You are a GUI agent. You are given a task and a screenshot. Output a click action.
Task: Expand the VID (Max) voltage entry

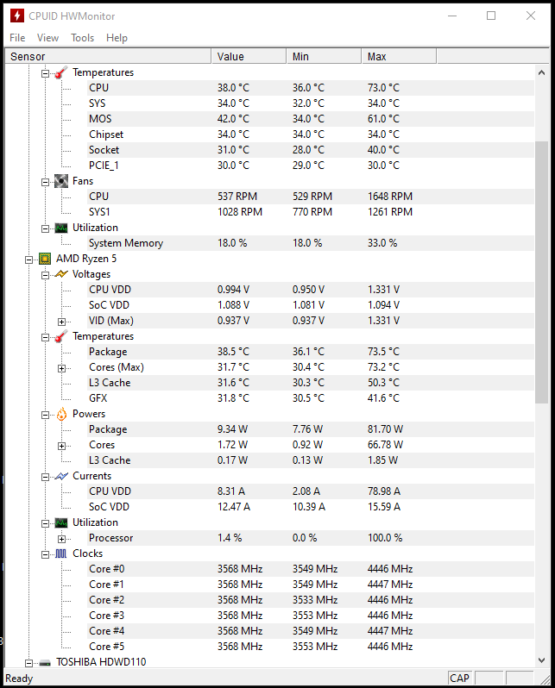click(x=61, y=321)
